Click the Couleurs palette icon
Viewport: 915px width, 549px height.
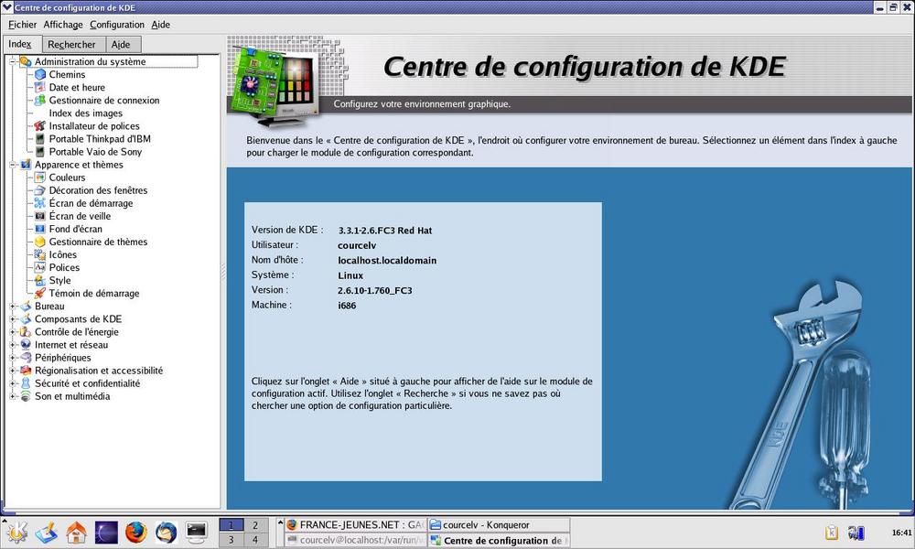39,178
